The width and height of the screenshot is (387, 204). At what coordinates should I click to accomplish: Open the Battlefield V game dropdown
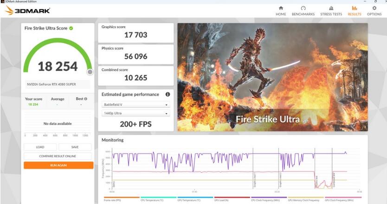[135, 105]
